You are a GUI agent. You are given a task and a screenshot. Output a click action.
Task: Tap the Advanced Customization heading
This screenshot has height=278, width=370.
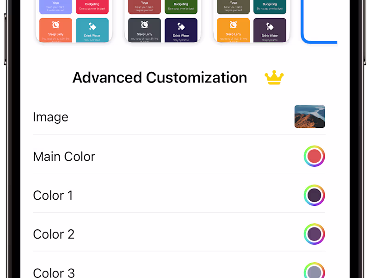tap(160, 77)
